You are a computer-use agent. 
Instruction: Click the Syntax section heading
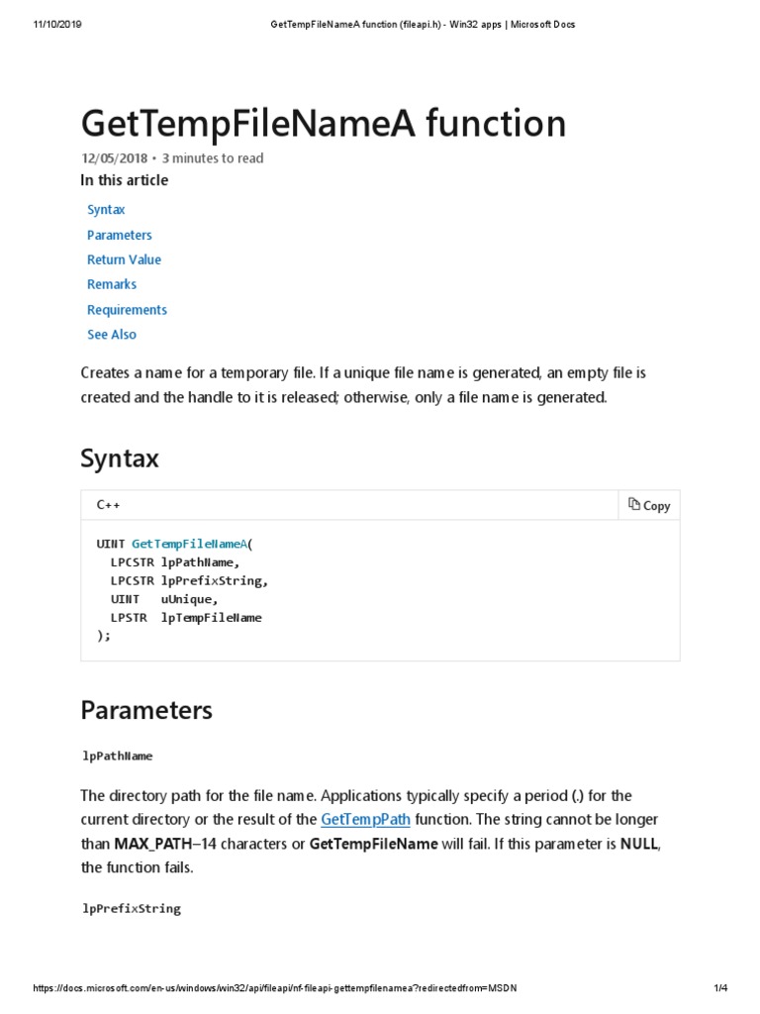119,458
